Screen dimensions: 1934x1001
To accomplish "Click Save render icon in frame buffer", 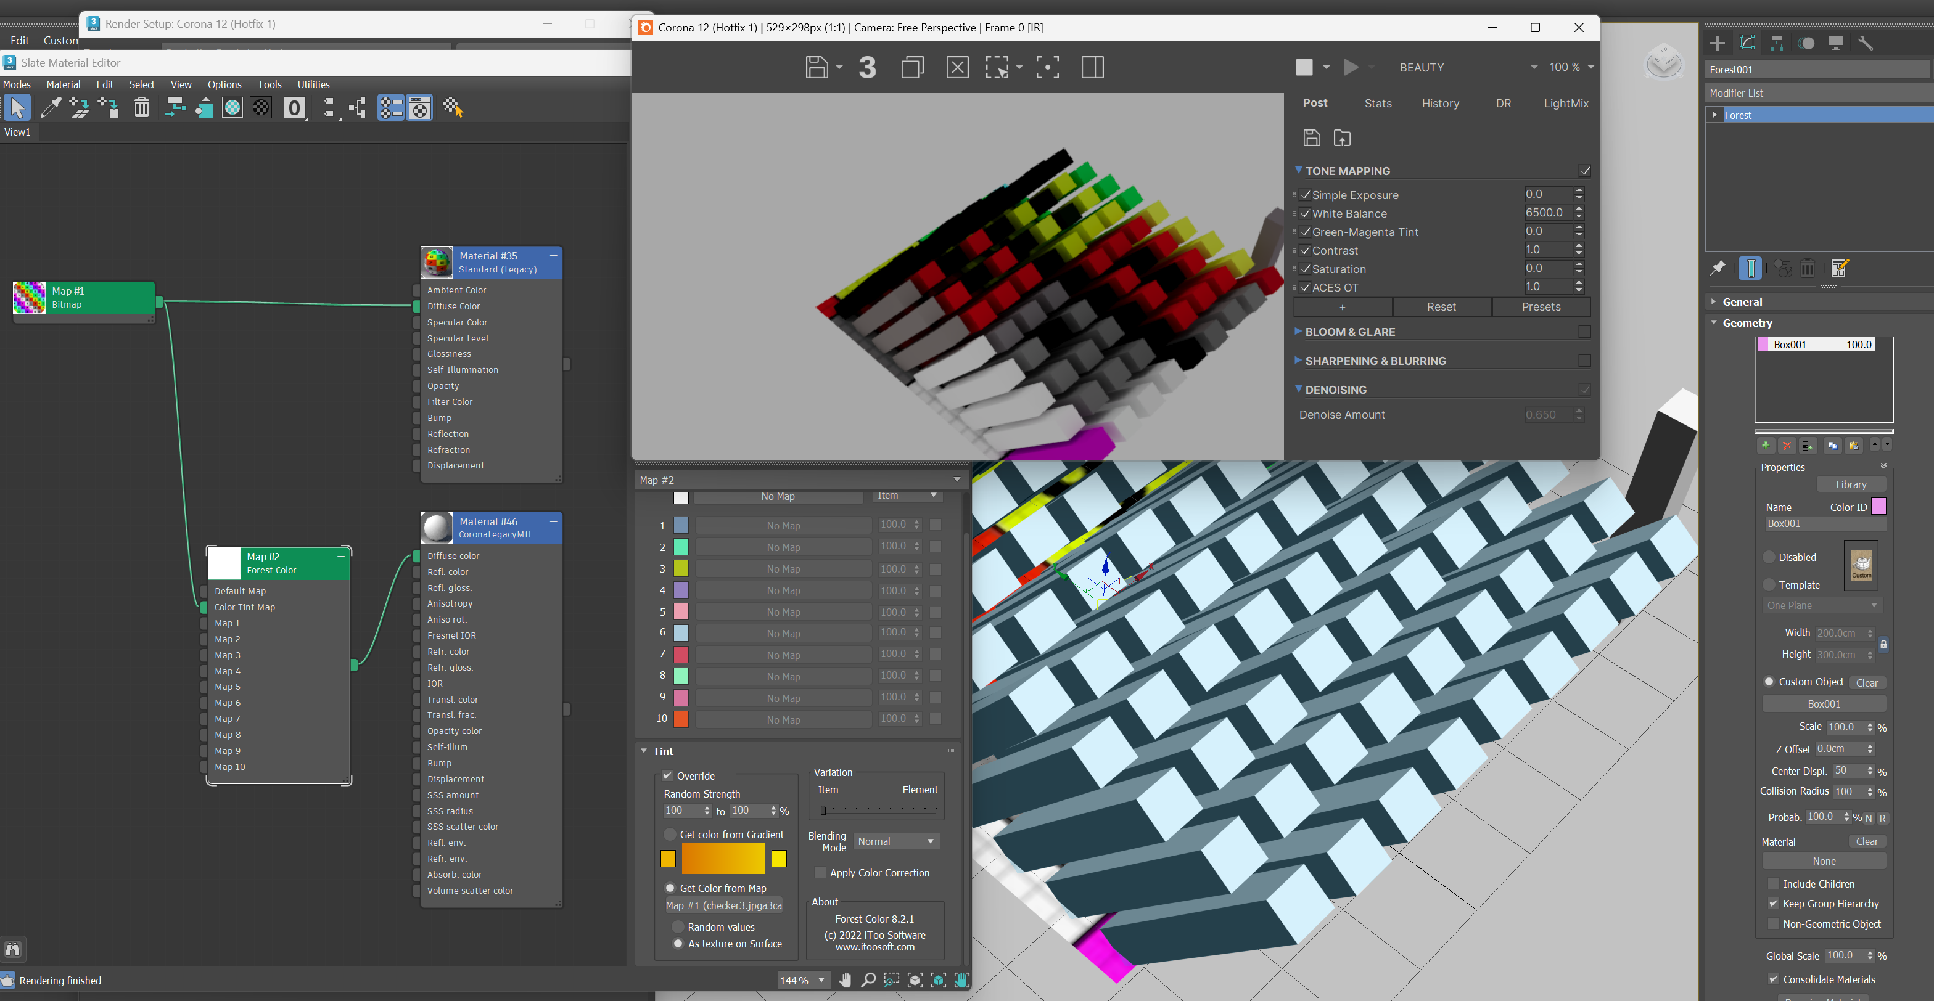I will coord(817,68).
